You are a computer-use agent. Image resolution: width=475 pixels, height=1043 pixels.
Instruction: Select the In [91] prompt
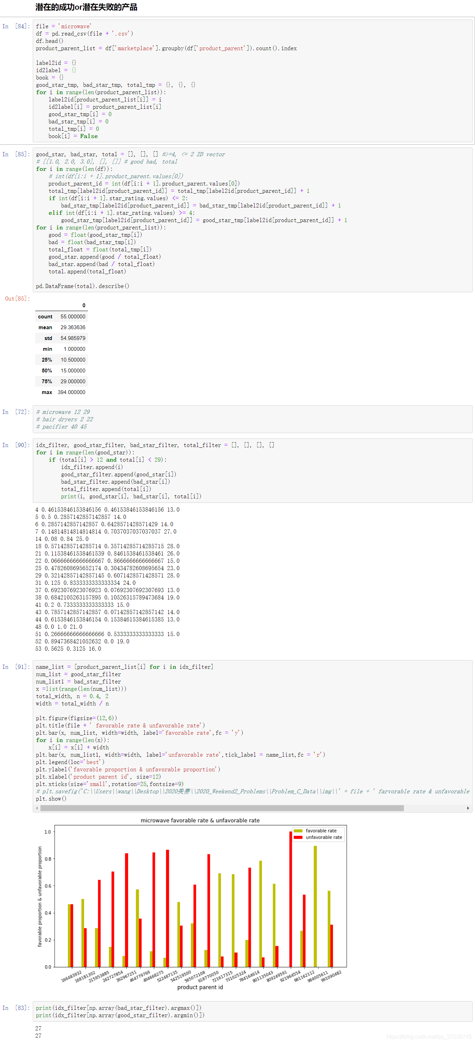[x=16, y=667]
